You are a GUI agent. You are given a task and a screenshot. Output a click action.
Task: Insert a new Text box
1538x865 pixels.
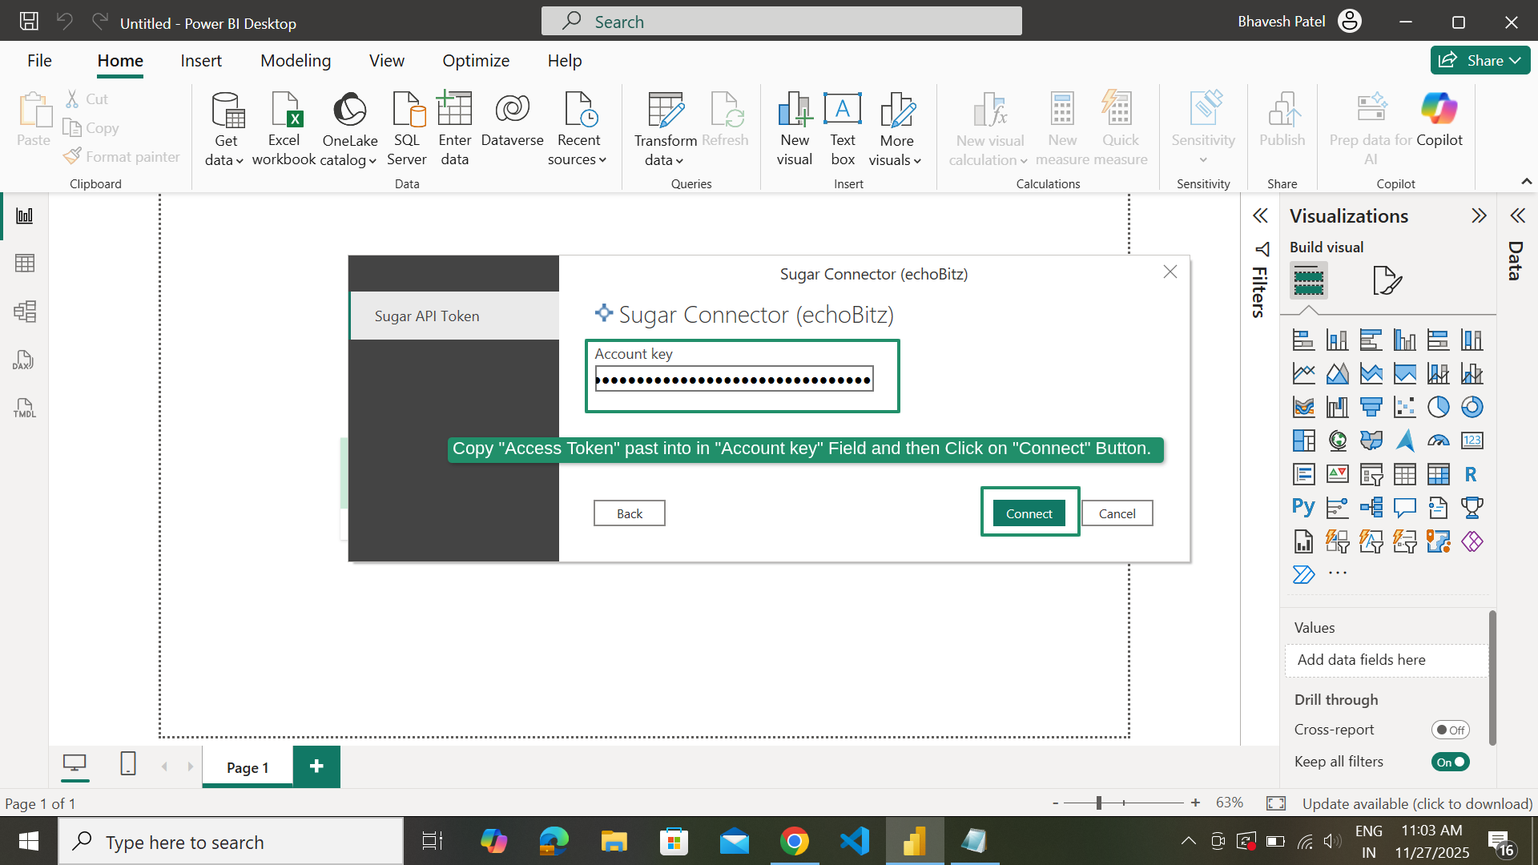[x=842, y=128]
